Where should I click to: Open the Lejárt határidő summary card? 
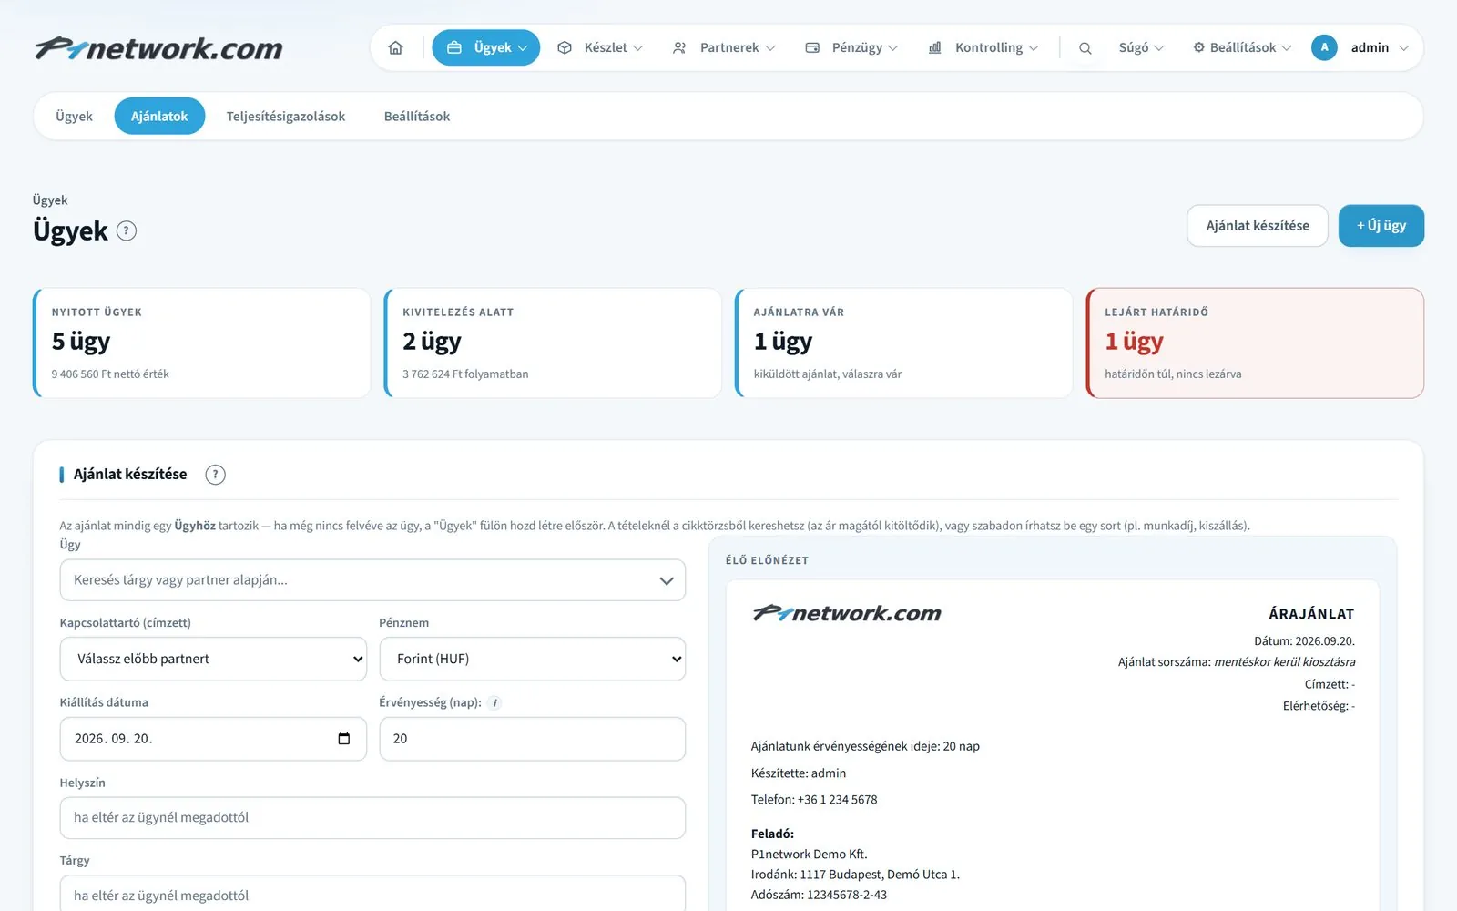tap(1255, 343)
